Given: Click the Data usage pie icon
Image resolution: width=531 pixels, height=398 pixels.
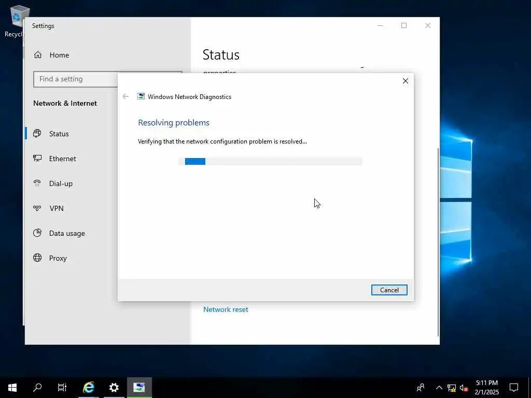Looking at the screenshot, I should (x=37, y=233).
